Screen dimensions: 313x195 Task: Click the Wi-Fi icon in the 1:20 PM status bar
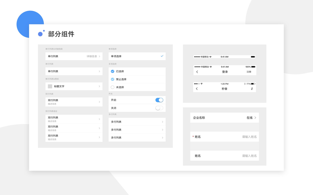pyautogui.click(x=201, y=84)
